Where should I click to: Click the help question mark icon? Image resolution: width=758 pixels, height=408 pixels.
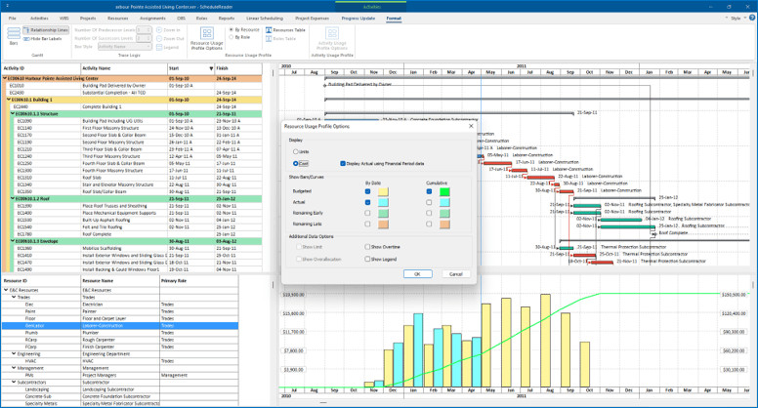752,18
